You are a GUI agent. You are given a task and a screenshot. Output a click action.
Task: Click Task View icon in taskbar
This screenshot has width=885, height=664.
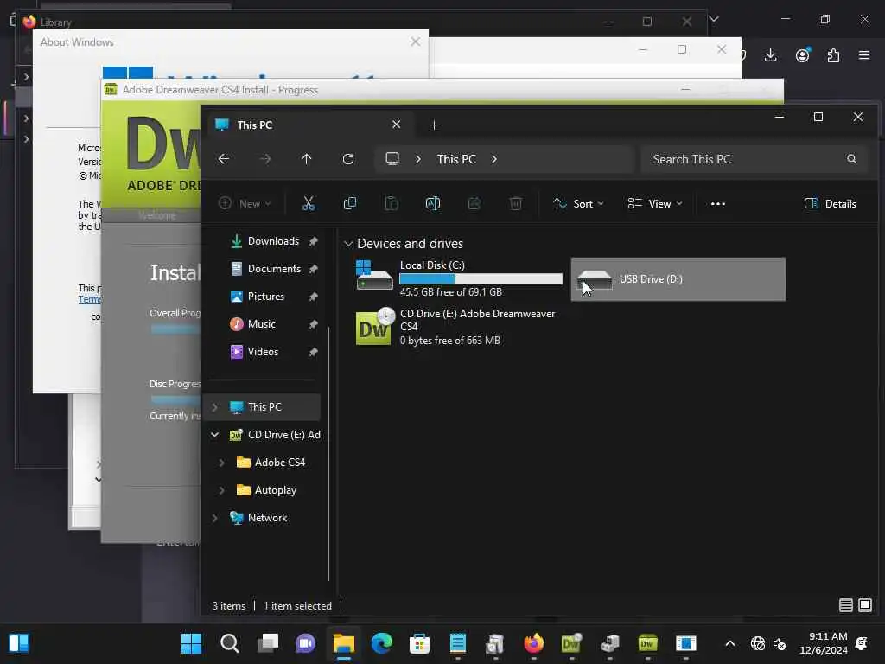(268, 643)
